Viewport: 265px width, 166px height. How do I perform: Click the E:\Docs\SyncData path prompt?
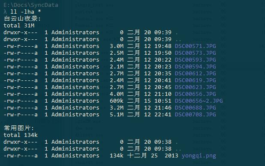tap(31, 5)
